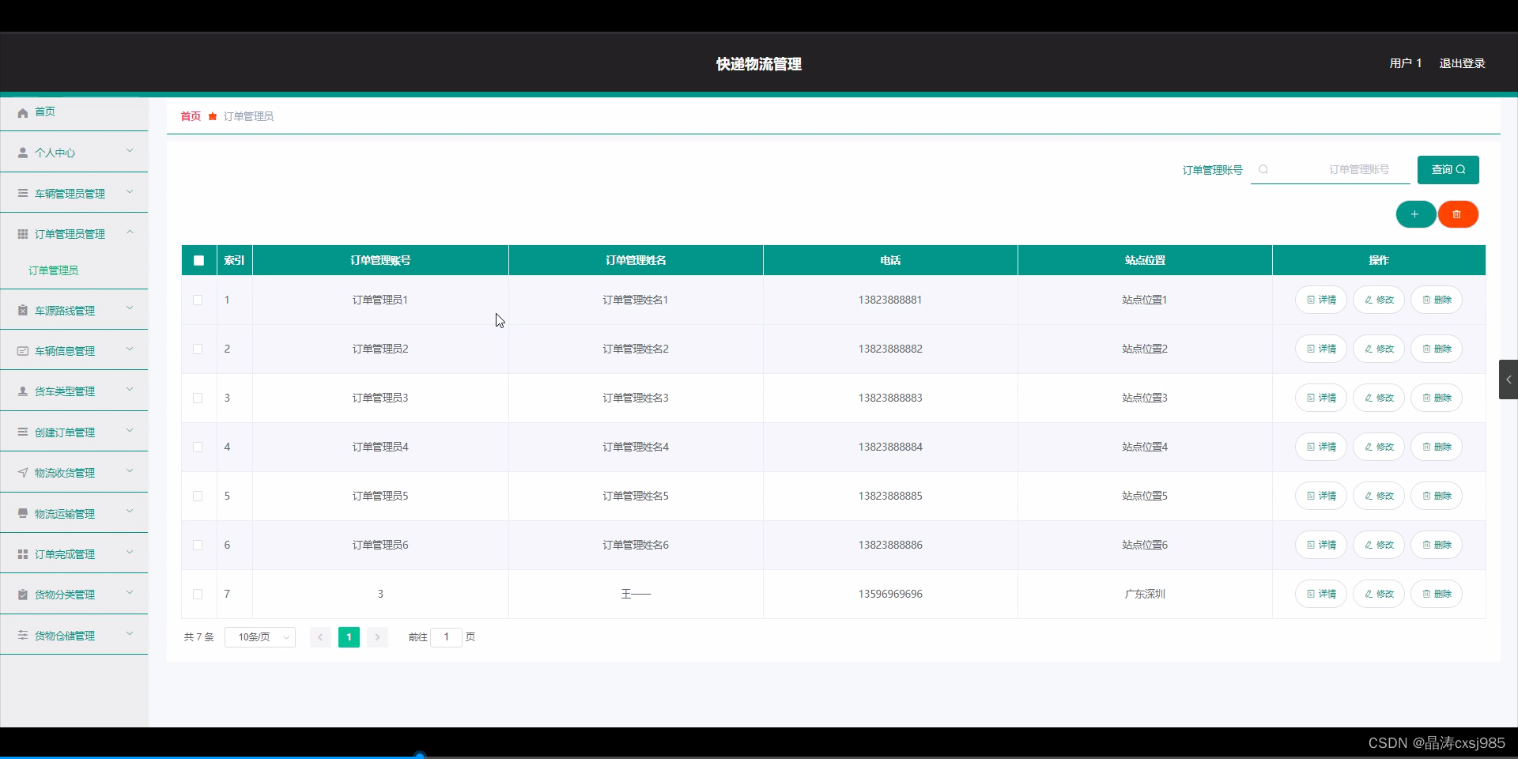Open 货物仓储管理 menu
Image resolution: width=1518 pixels, height=759 pixels.
[x=74, y=635]
